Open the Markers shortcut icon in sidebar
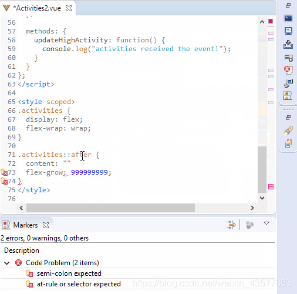Image resolution: width=297 pixels, height=294 pixels. coord(288,96)
